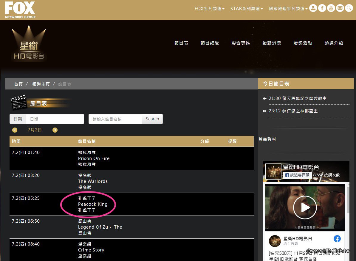The image size is (356, 261).
Task: Open the 星衛HD電影台 avatar in Facebook post
Action: click(x=275, y=241)
